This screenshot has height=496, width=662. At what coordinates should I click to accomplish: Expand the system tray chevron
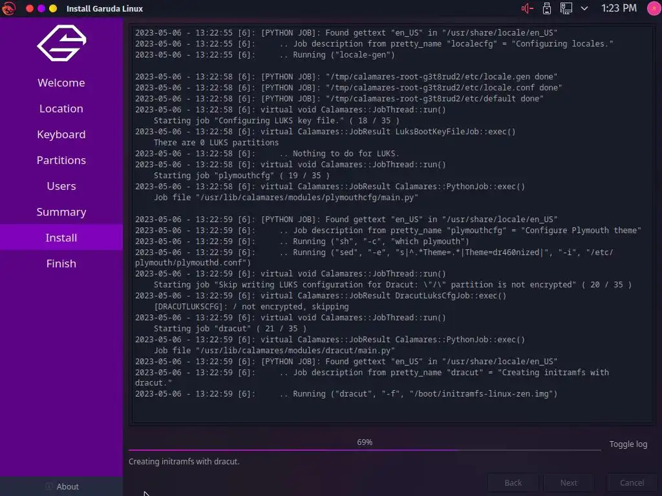tap(584, 8)
